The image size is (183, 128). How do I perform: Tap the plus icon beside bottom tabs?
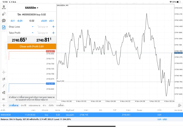tap(4, 105)
